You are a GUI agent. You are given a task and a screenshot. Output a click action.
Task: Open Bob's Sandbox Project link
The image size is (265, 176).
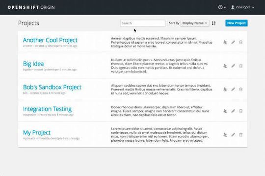(x=52, y=87)
